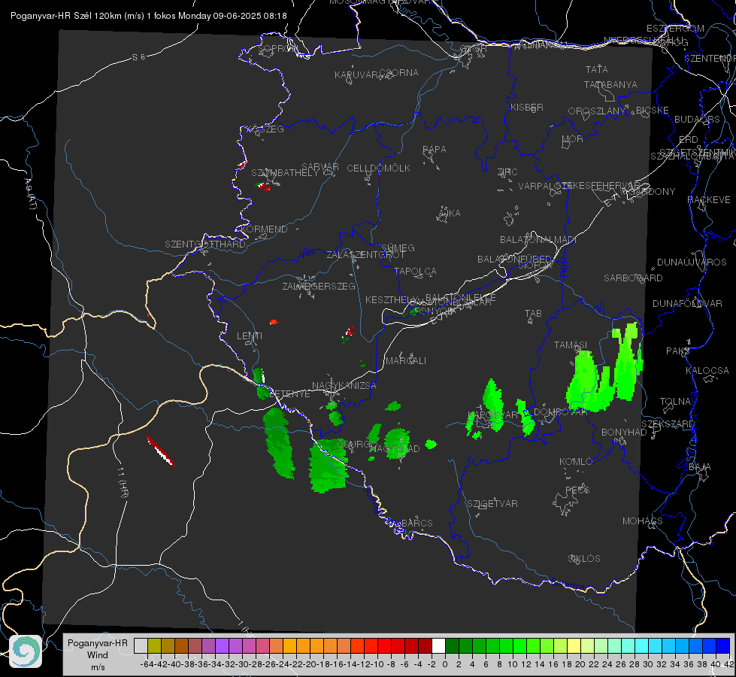The height and width of the screenshot is (677, 736).
Task: Click the SZENTGOTTHARD label
Action: coord(205,244)
